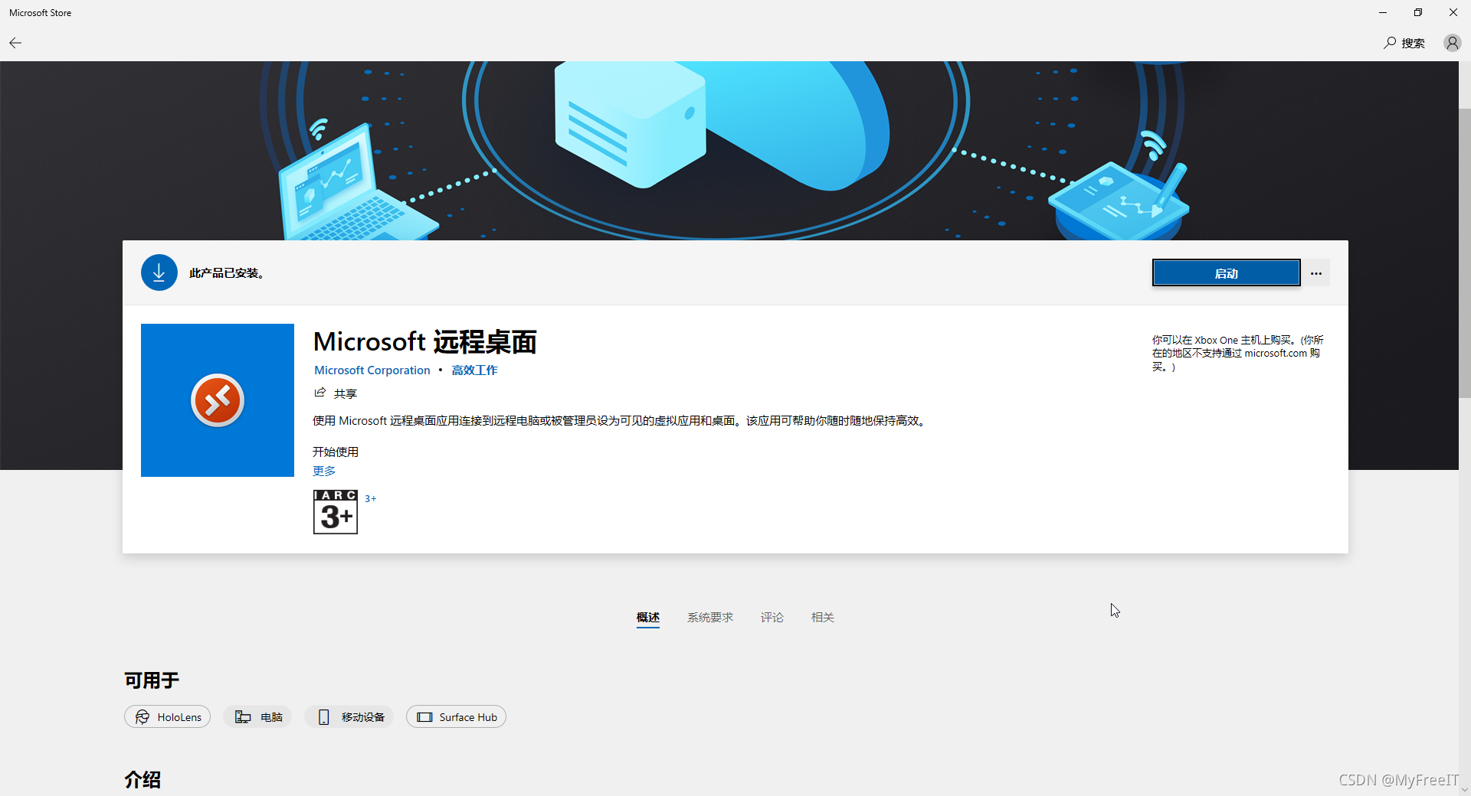
Task: Click the vertical scrollbar thumb
Action: click(1464, 253)
